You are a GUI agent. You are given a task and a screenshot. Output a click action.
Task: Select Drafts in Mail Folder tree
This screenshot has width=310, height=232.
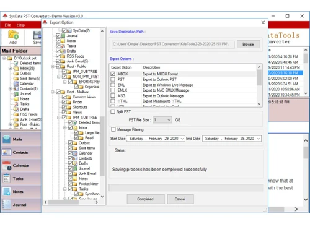click(24, 109)
